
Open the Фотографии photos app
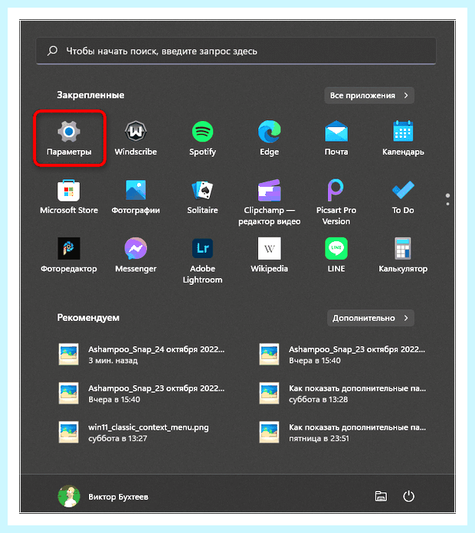click(136, 197)
